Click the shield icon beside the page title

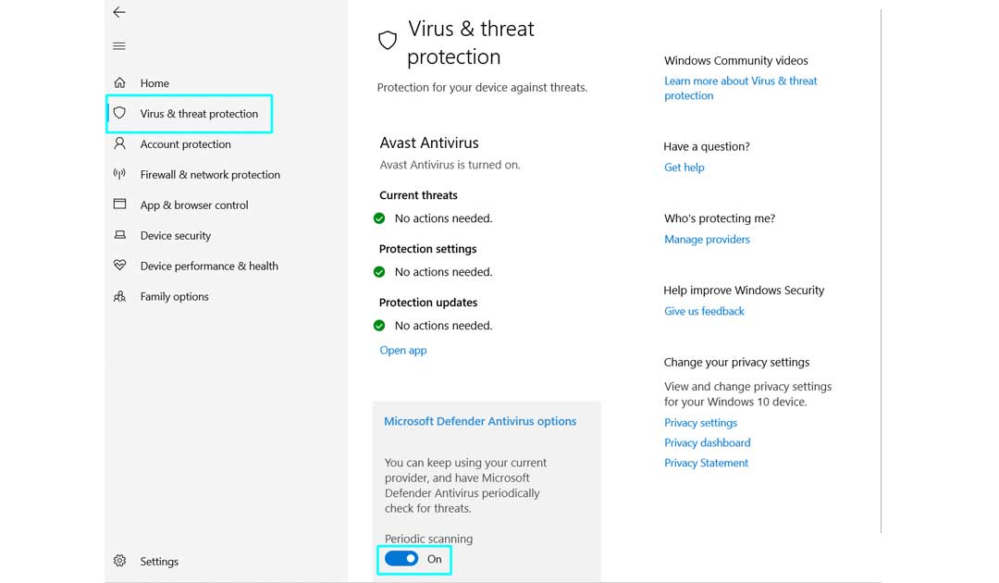pos(387,40)
